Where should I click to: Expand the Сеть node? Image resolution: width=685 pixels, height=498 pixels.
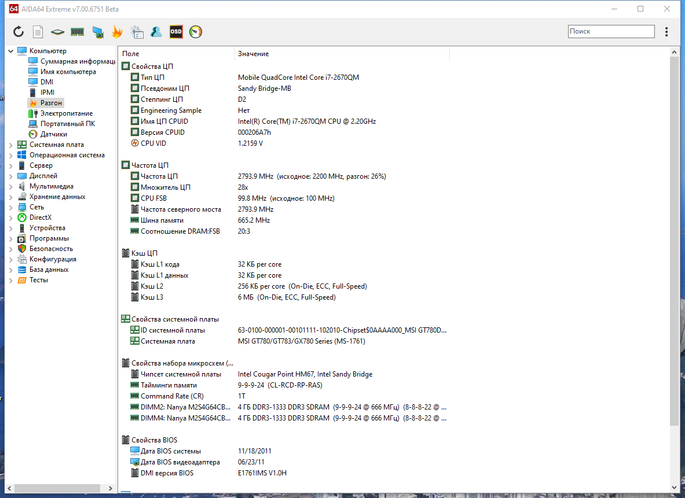coord(10,207)
